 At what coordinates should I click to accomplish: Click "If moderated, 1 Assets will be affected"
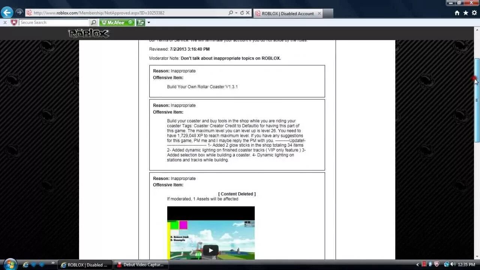[202, 199]
